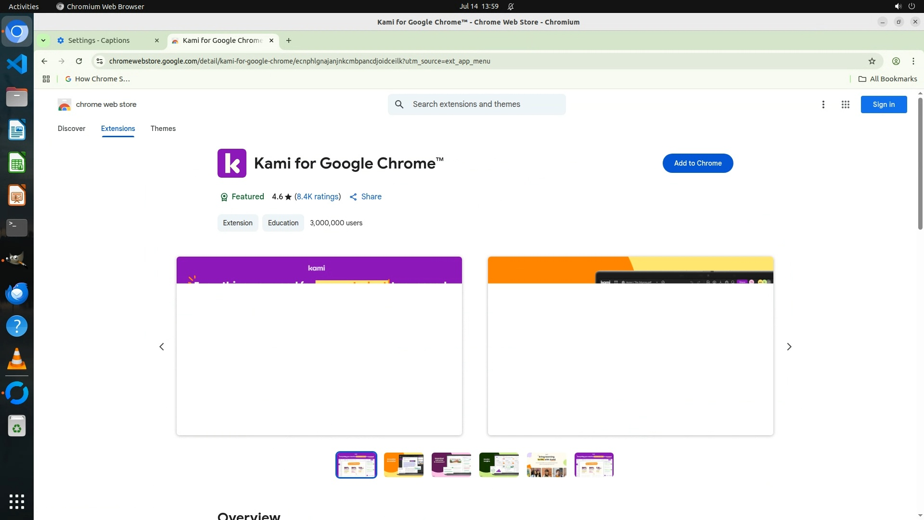Open web store three-dot options menu
Viewport: 924px width, 520px height.
(x=823, y=104)
